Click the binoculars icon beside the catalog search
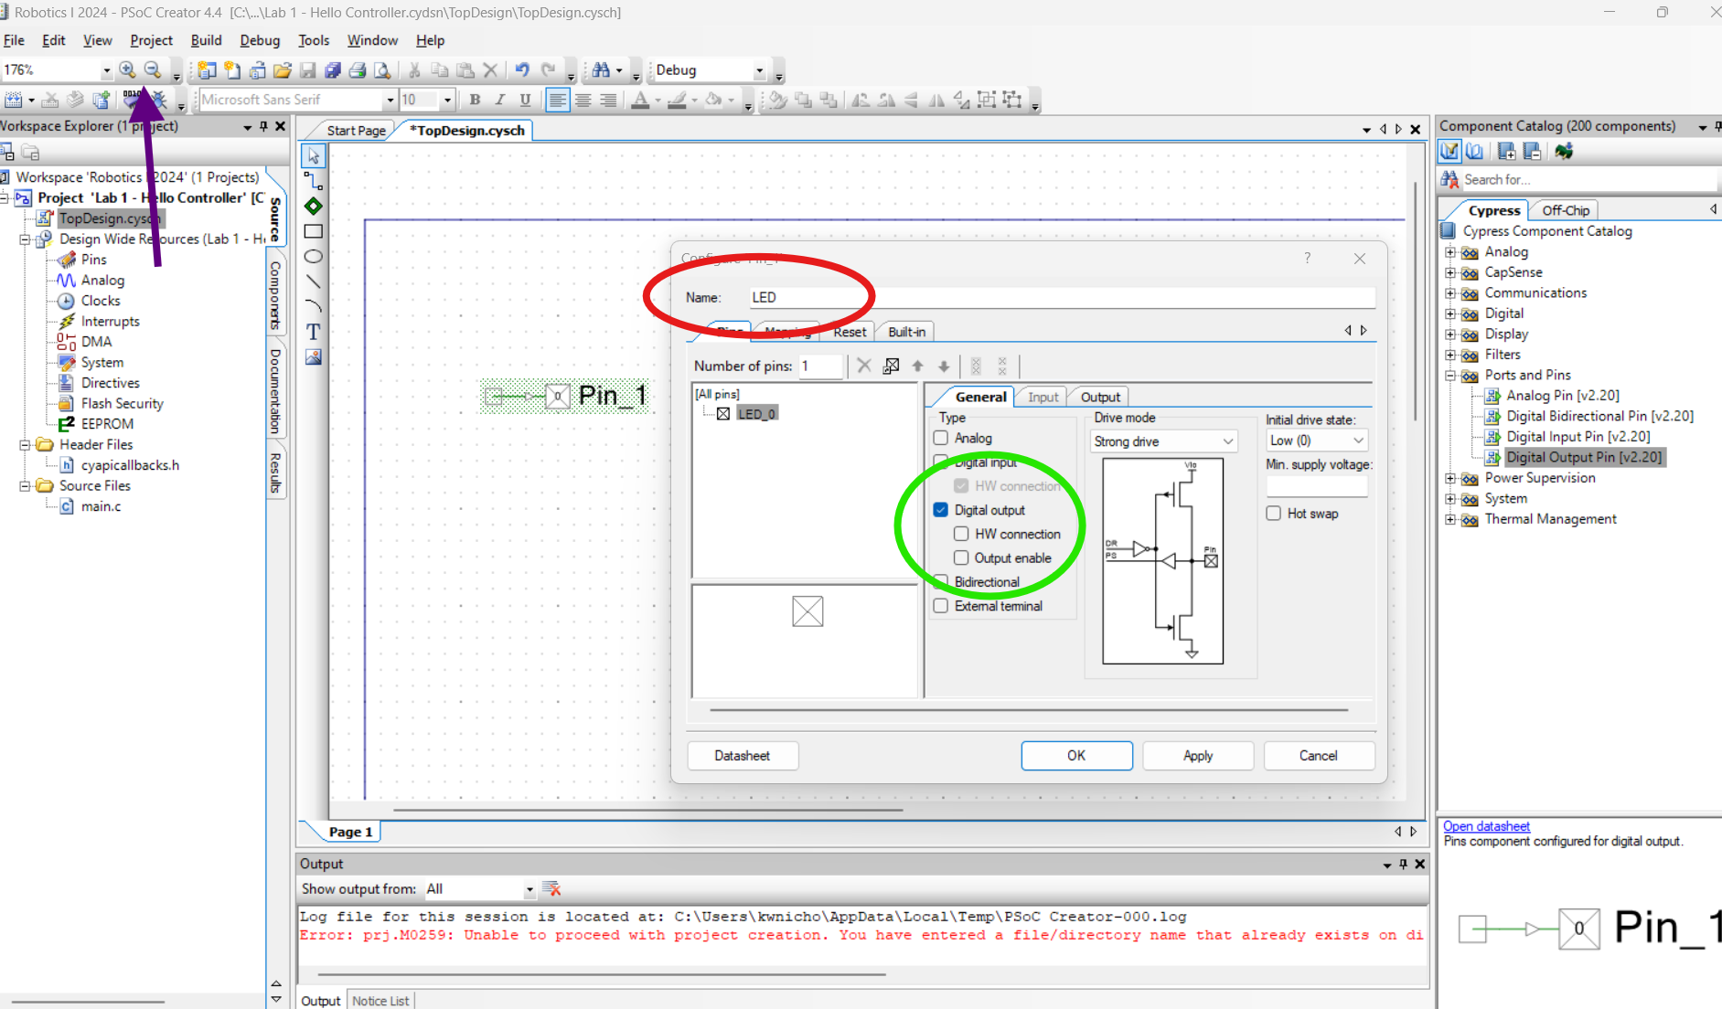This screenshot has width=1722, height=1009. pyautogui.click(x=1449, y=179)
